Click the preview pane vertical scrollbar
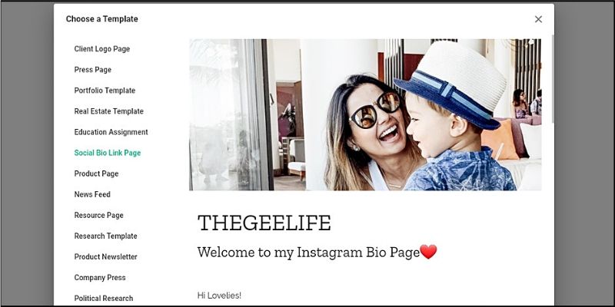The height and width of the screenshot is (307, 615). tap(553, 78)
